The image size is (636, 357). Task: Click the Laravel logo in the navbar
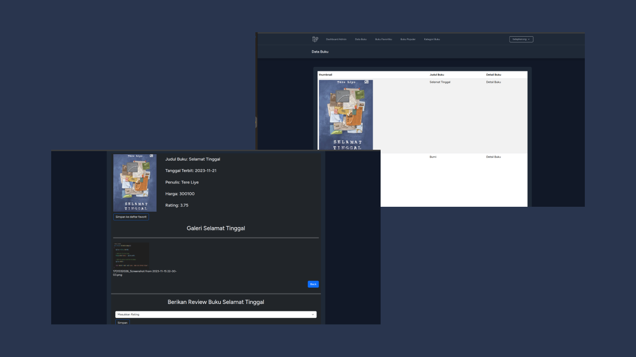(315, 39)
